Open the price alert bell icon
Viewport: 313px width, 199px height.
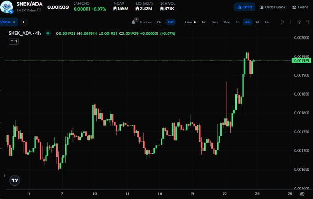point(133,22)
